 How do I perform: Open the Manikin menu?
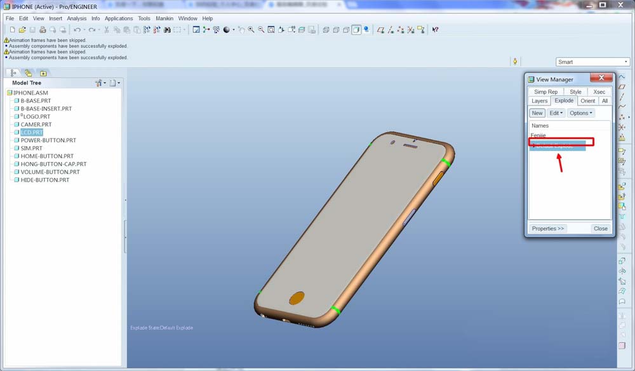click(164, 18)
